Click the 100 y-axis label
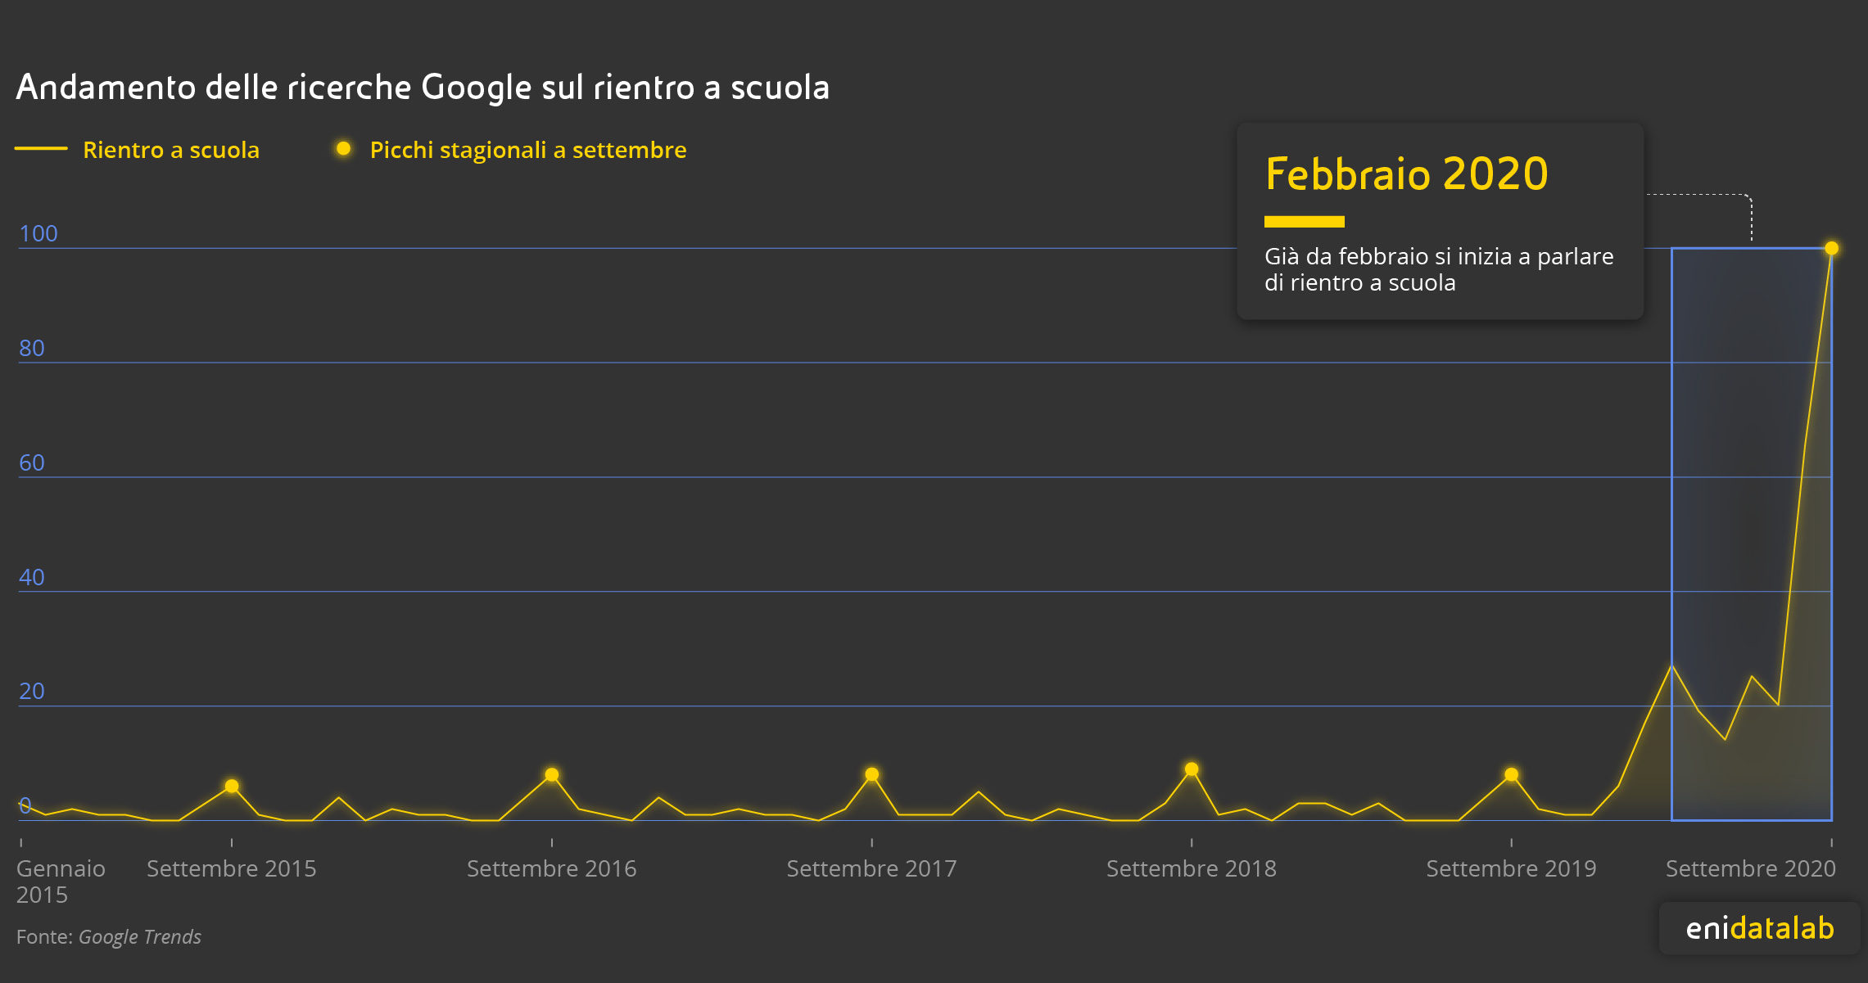The image size is (1868, 983). (38, 233)
